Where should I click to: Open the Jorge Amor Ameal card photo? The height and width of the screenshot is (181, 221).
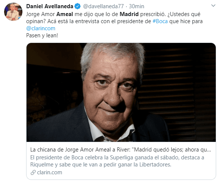[121, 92]
